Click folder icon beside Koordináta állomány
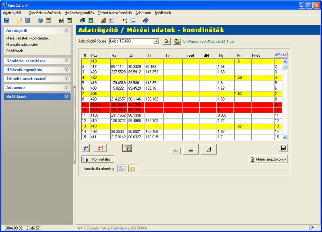The height and width of the screenshot is (232, 322). [x=133, y=168]
